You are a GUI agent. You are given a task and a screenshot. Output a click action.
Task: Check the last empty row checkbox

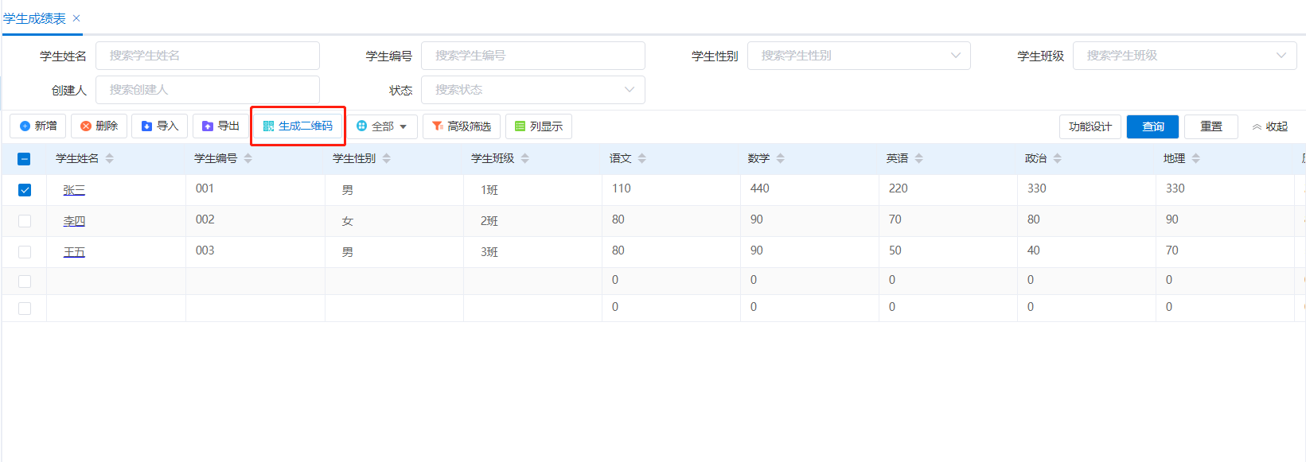24,309
